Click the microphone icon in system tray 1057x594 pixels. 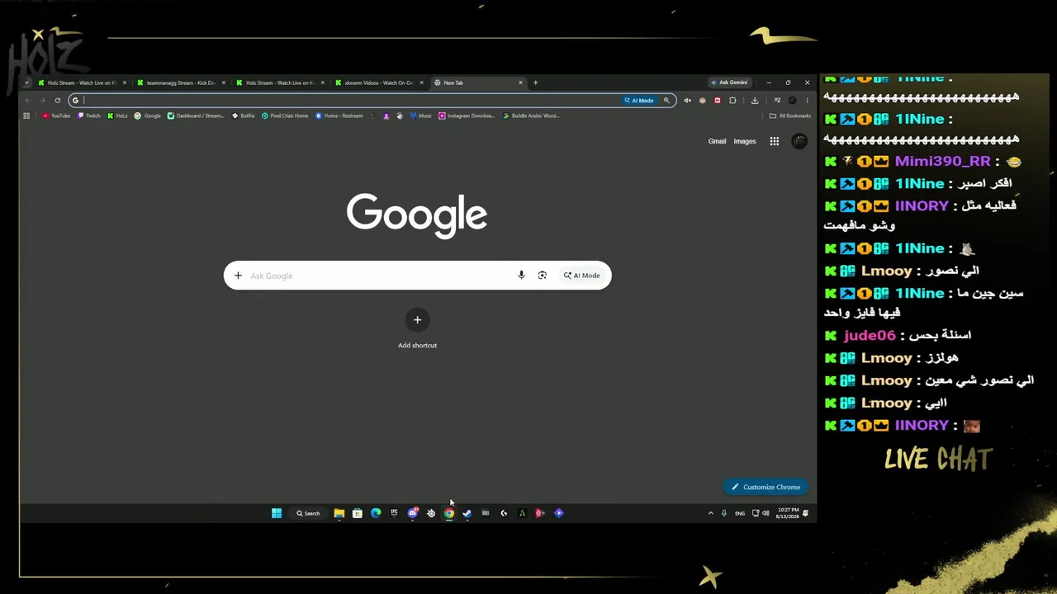(724, 513)
